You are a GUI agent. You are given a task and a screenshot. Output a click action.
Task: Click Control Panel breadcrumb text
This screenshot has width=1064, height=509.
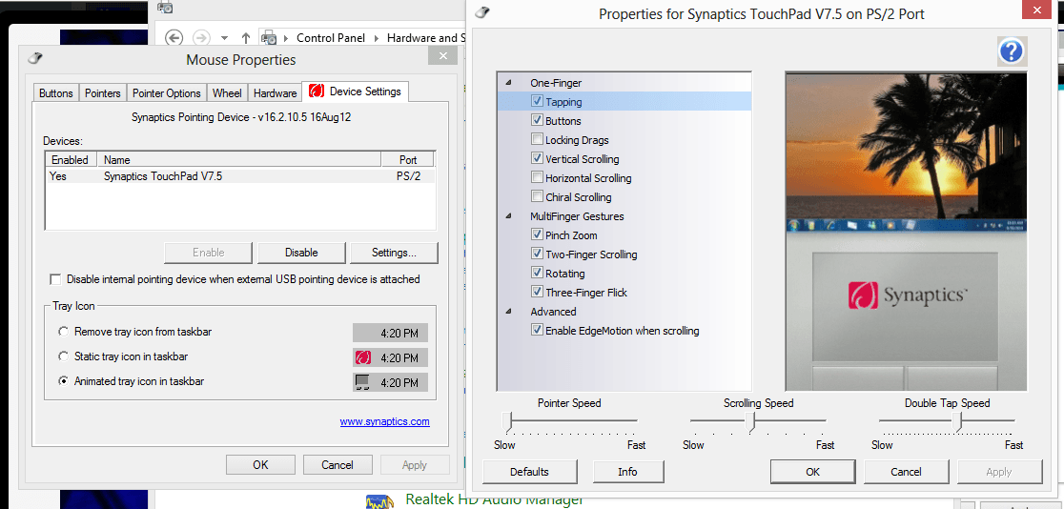(x=331, y=38)
